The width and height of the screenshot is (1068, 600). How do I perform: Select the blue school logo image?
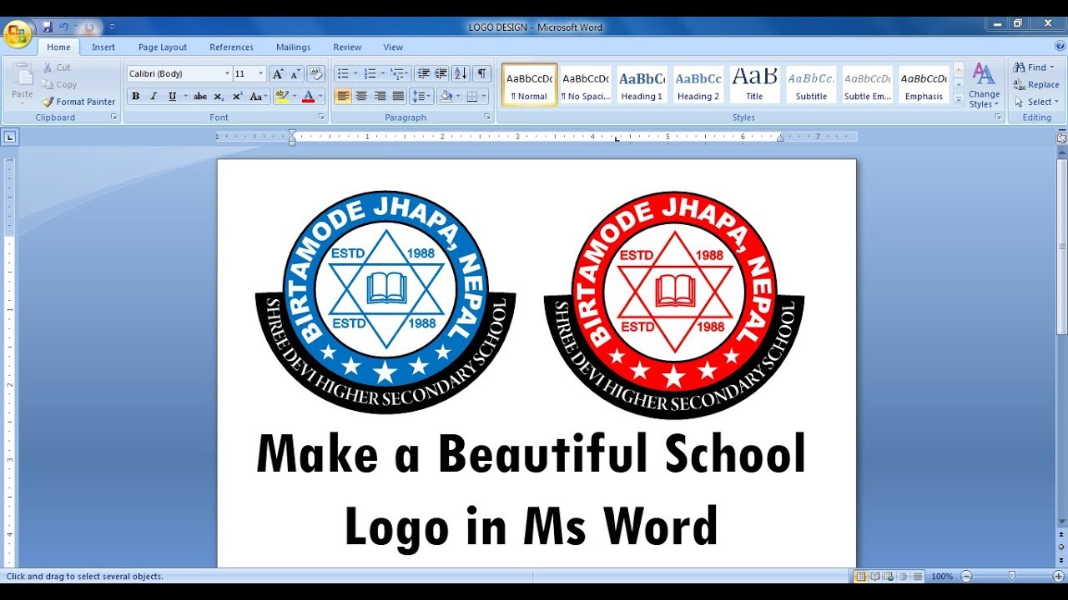tap(385, 302)
